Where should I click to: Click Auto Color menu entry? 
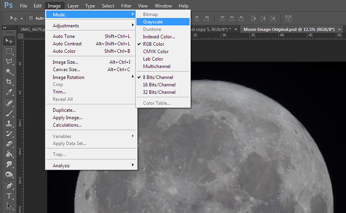pos(91,51)
